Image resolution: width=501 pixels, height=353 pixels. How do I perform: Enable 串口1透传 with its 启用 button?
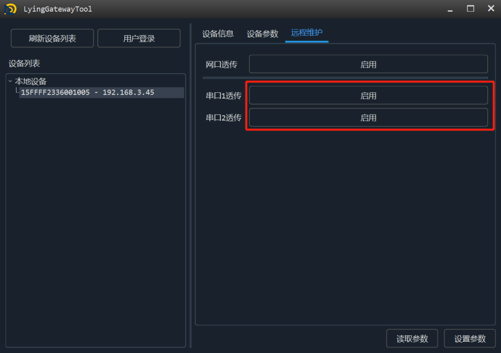click(368, 95)
